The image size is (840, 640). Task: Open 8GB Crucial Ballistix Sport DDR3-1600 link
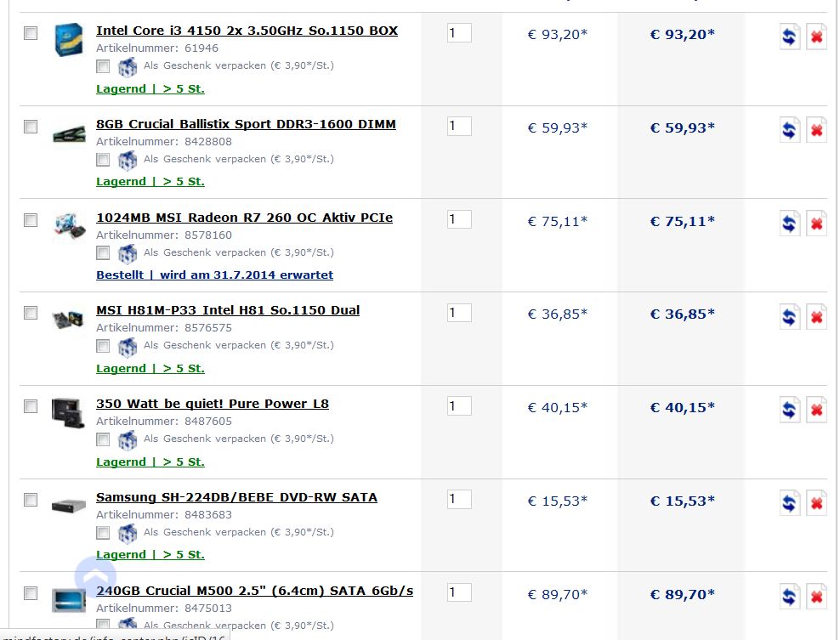tap(246, 124)
